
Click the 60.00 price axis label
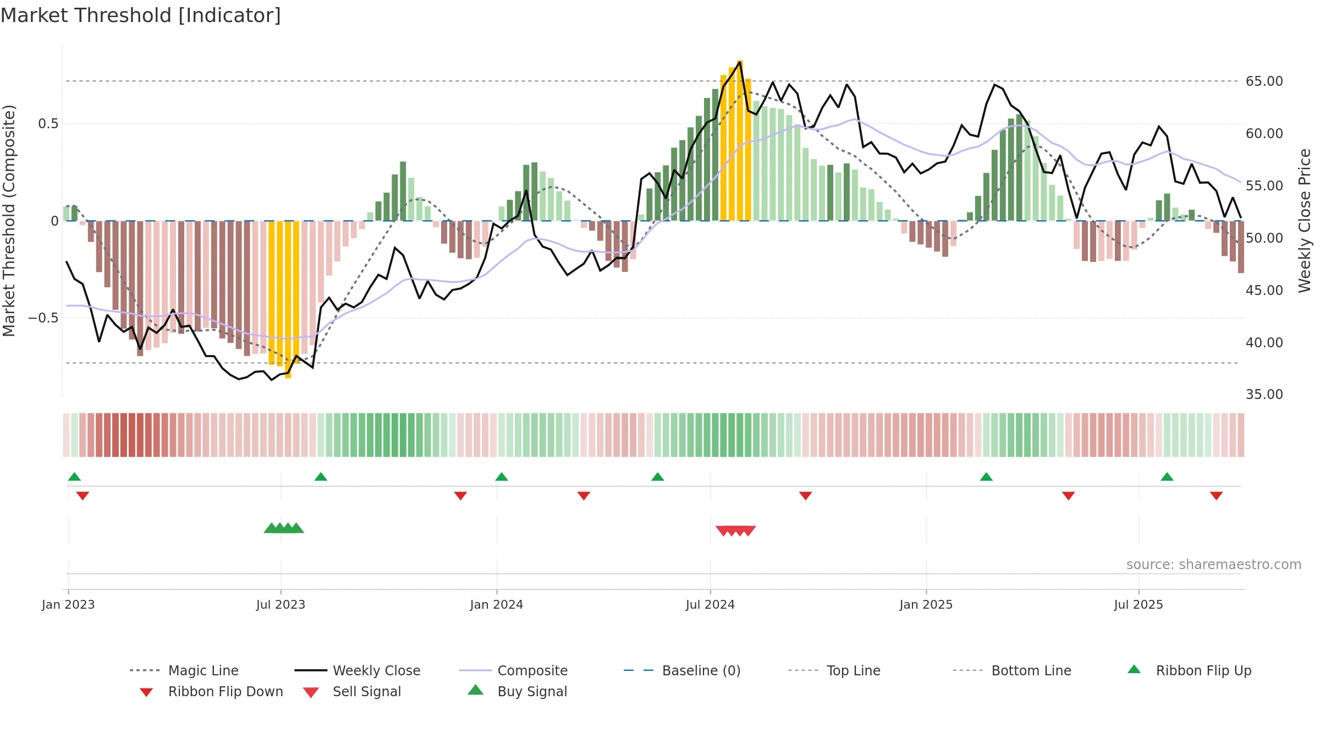coord(1264,134)
